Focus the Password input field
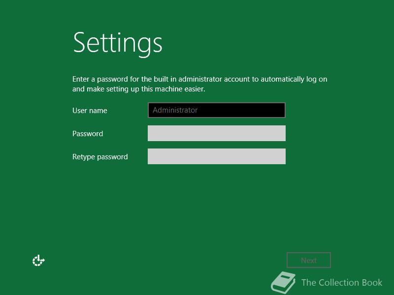Viewport: 394px width, 295px height. (217, 133)
